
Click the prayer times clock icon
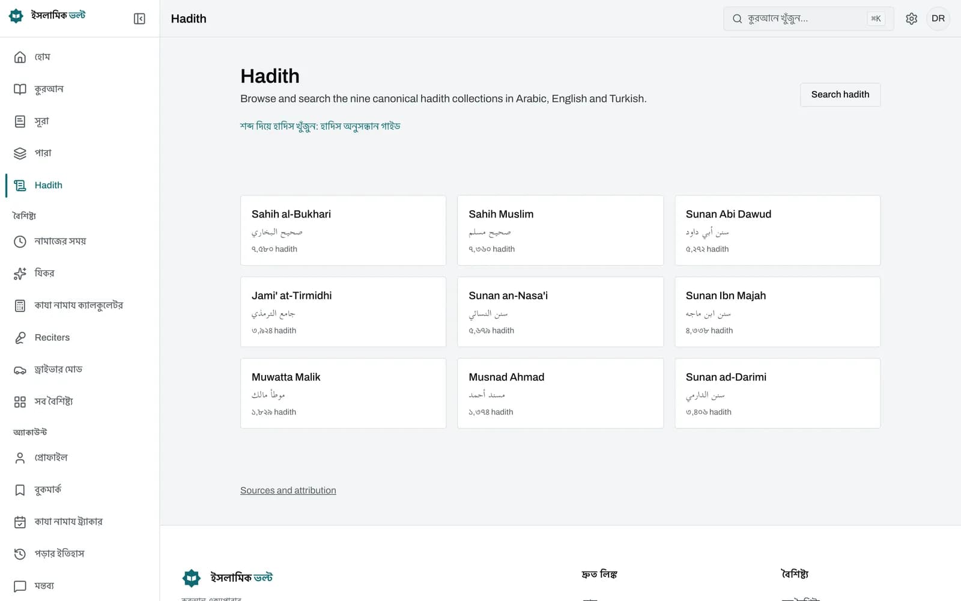click(20, 242)
